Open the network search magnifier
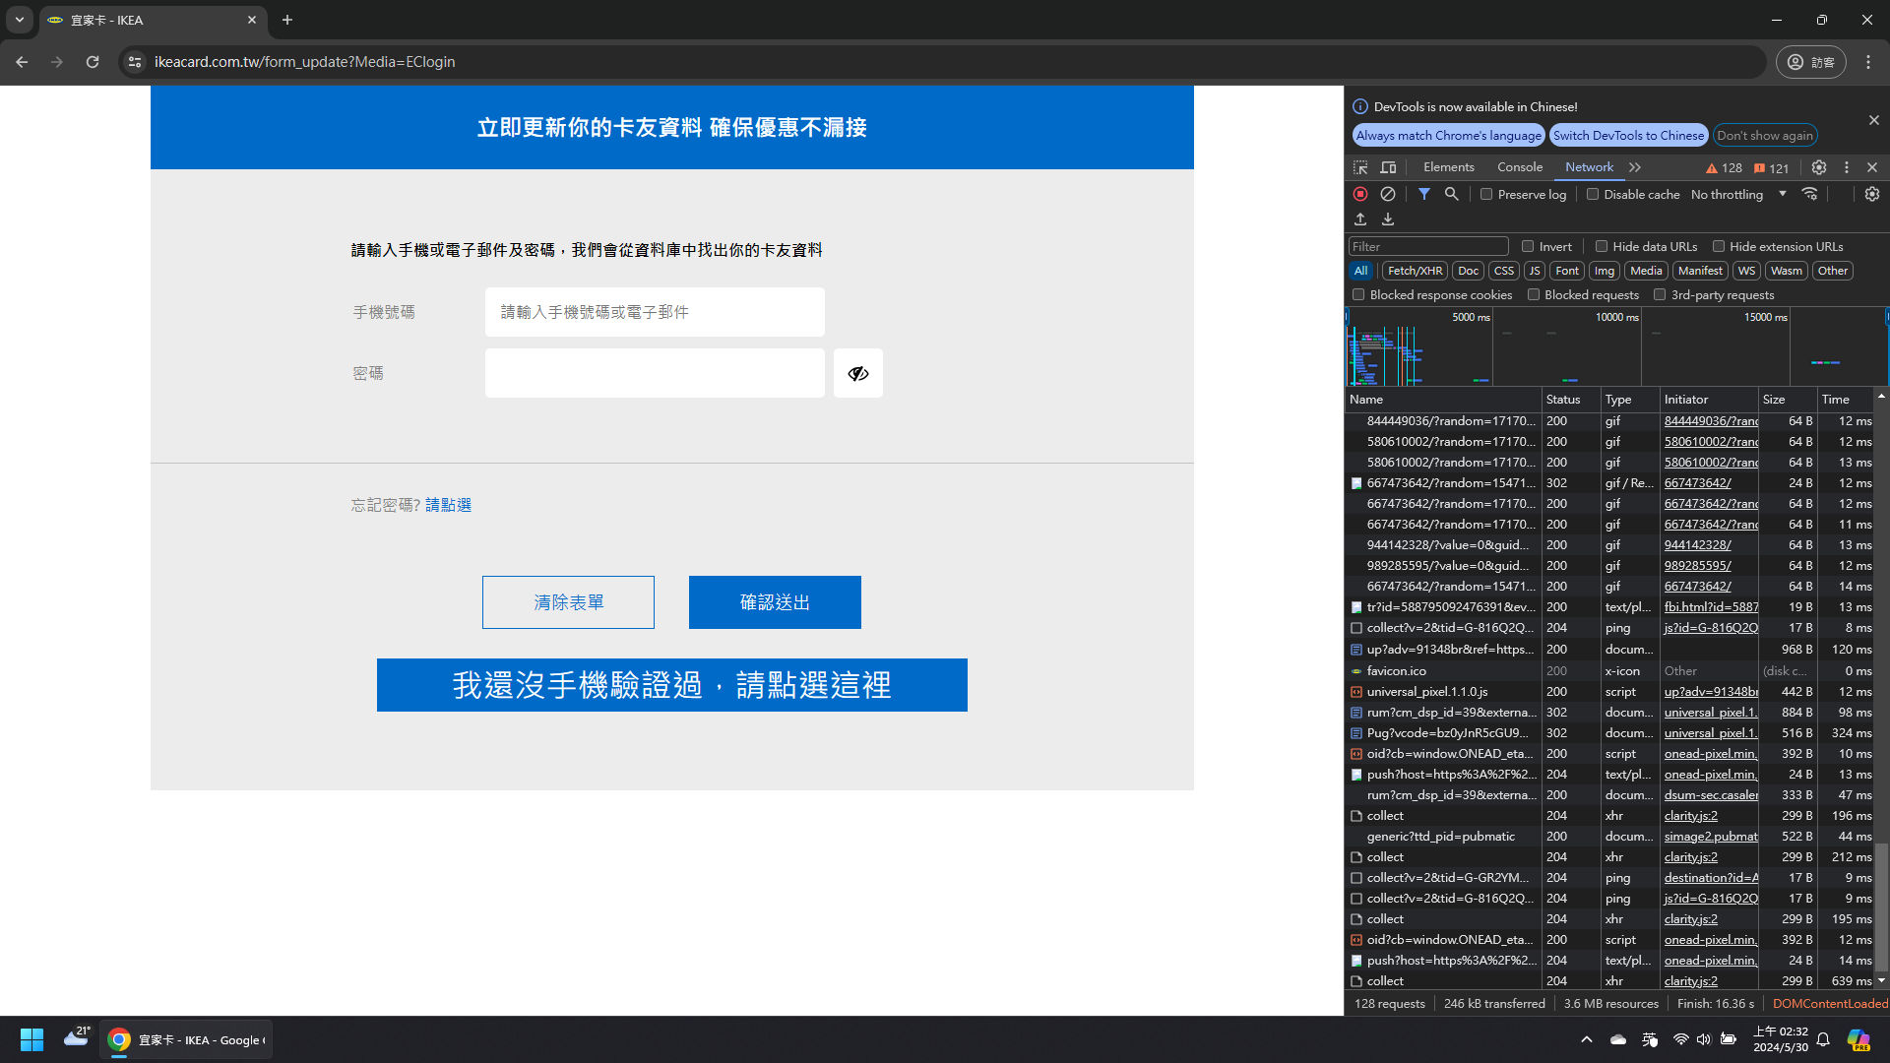 (1451, 194)
